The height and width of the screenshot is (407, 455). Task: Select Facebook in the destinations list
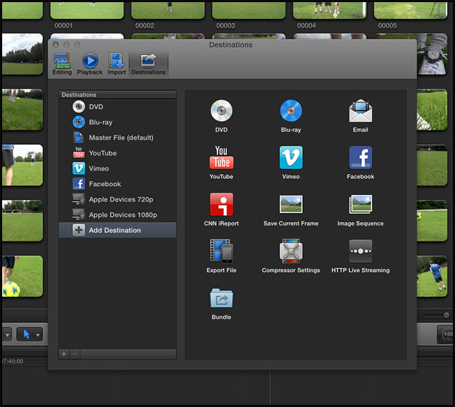point(117,184)
